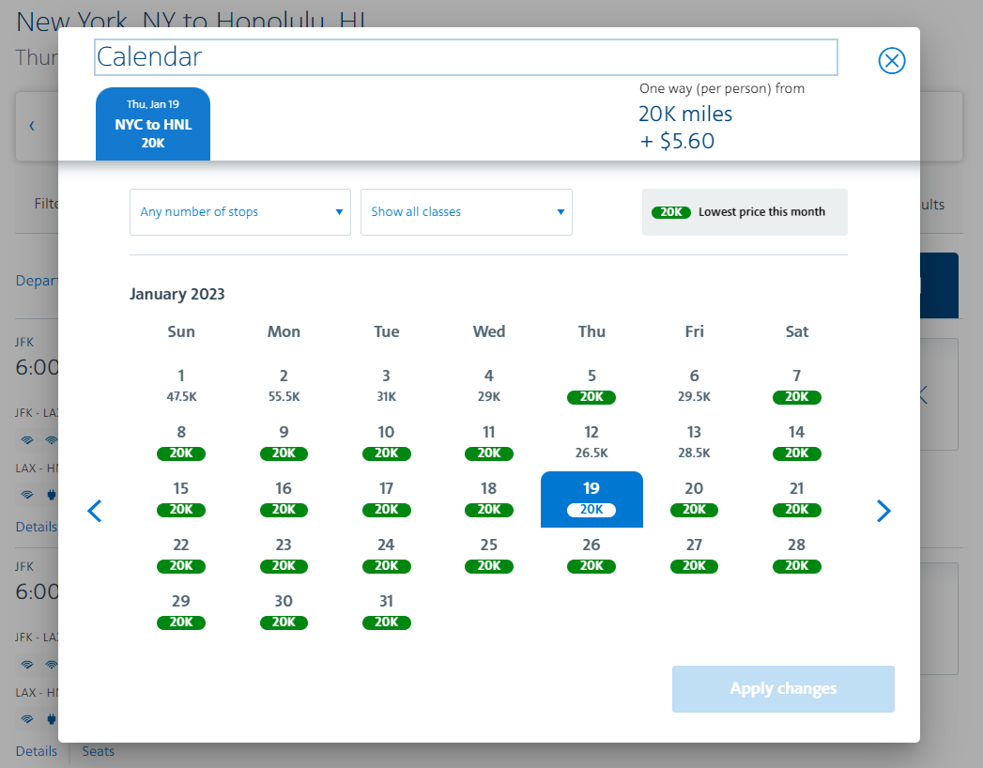
Task: Open Seats link in background results page
Action: [x=99, y=751]
